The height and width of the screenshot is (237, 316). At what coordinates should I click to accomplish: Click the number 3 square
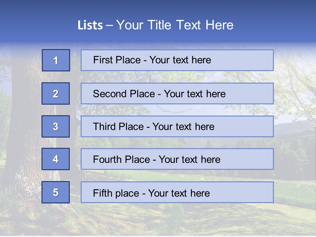(56, 126)
